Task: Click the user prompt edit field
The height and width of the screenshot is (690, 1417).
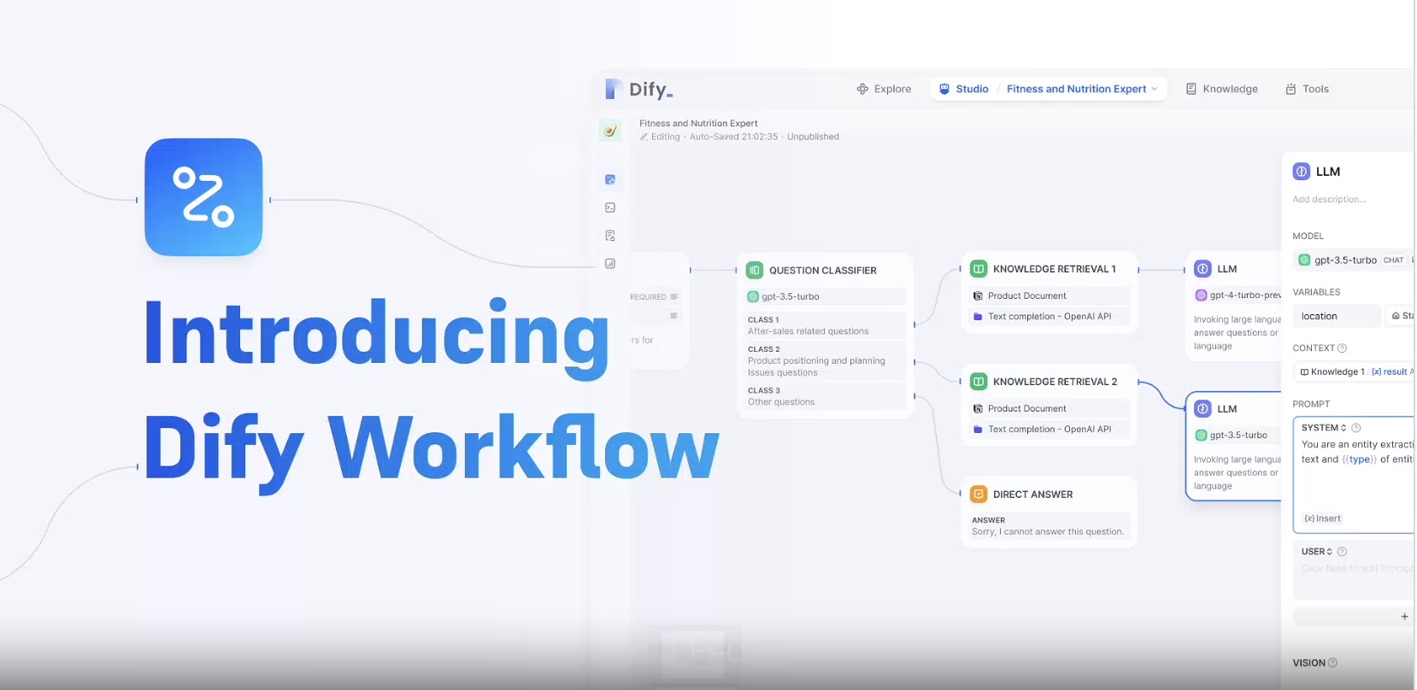Action: (x=1357, y=569)
